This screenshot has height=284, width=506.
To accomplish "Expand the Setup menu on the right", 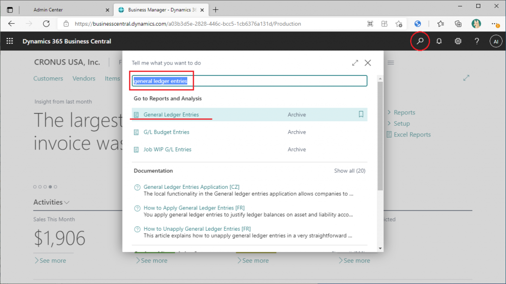I will tap(401, 123).
